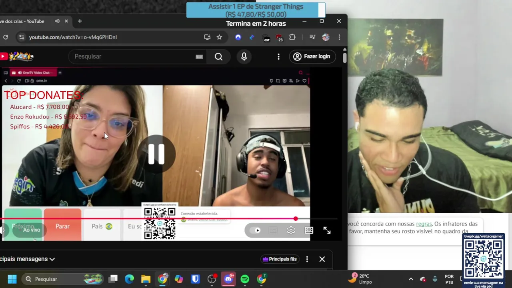Open a new browser tab
The width and height of the screenshot is (512, 288).
[80, 21]
